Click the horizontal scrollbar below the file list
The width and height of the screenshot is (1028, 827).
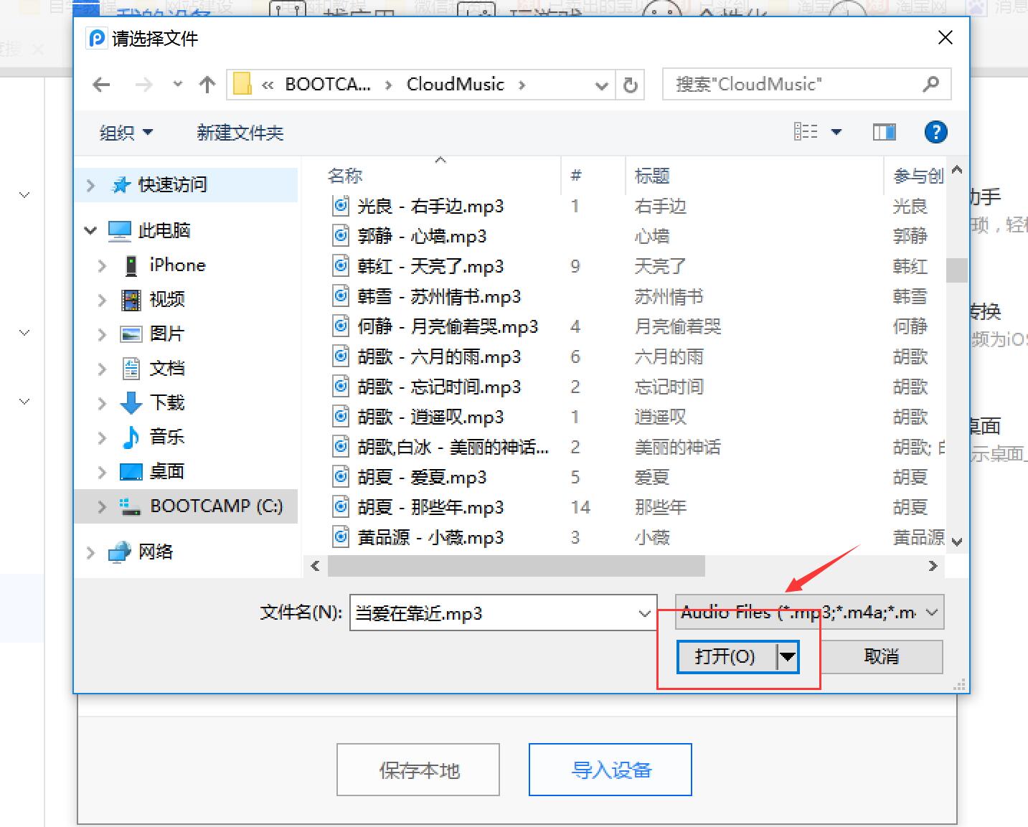click(515, 566)
